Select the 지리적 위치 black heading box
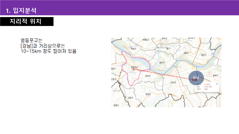This screenshot has width=239, height=134. tap(27, 22)
